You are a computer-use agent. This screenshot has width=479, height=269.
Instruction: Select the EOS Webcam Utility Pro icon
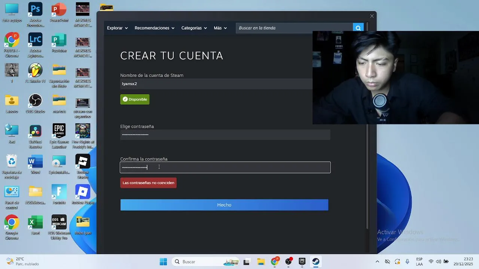(59, 228)
